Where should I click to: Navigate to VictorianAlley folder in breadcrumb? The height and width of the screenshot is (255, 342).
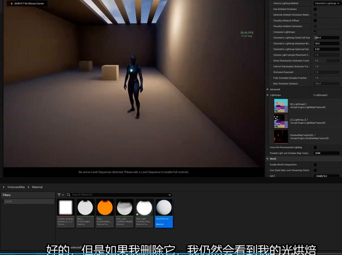(16, 187)
